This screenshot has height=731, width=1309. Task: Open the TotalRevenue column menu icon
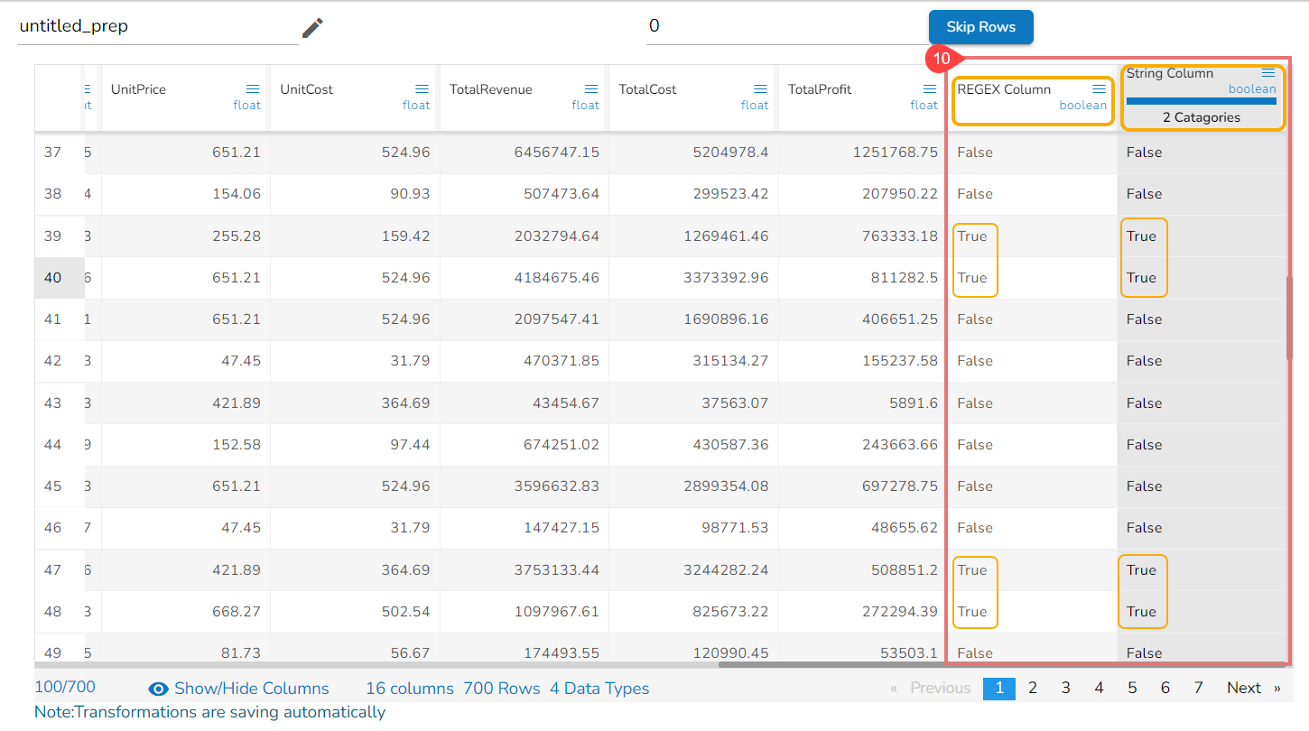591,88
